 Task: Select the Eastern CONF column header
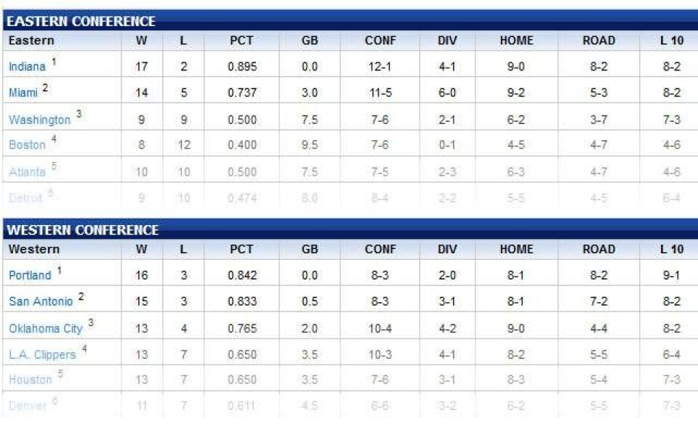click(380, 41)
